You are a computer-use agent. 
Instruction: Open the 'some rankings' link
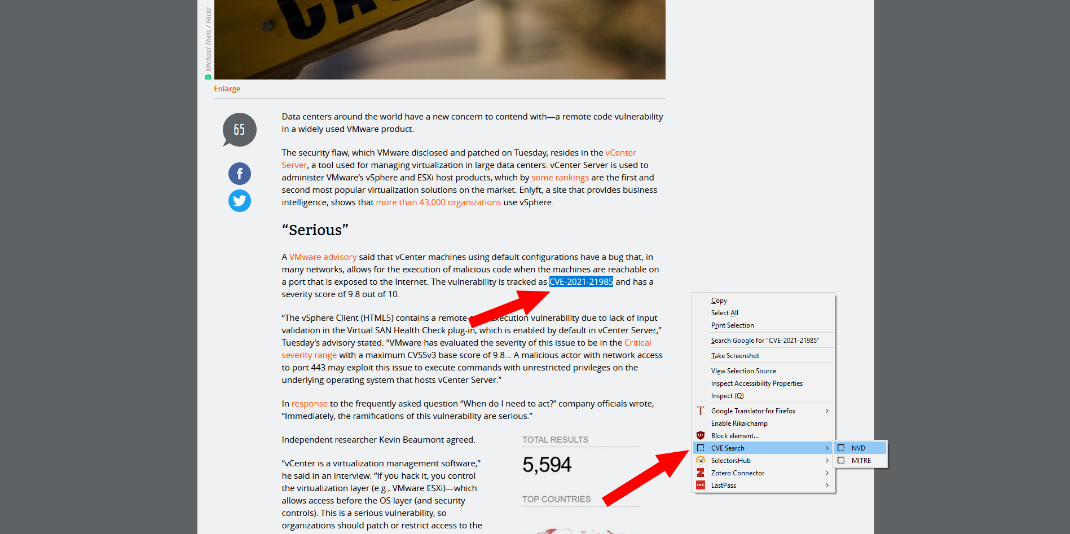point(560,178)
